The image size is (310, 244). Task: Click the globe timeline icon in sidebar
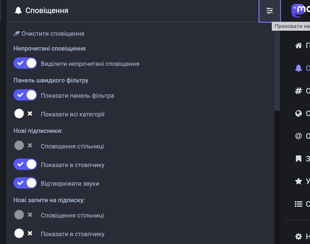point(299,113)
